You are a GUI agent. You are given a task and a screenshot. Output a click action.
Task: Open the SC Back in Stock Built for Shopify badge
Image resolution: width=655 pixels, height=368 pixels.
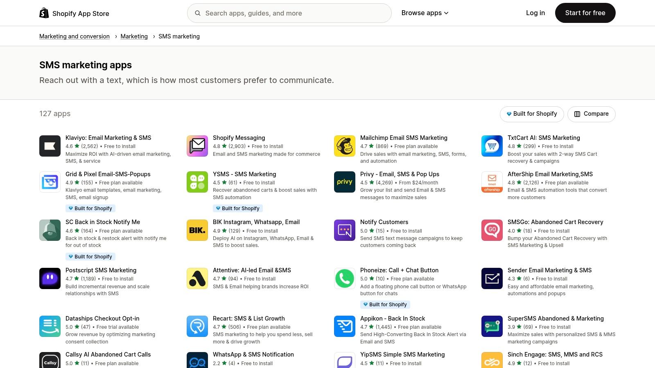pos(90,256)
